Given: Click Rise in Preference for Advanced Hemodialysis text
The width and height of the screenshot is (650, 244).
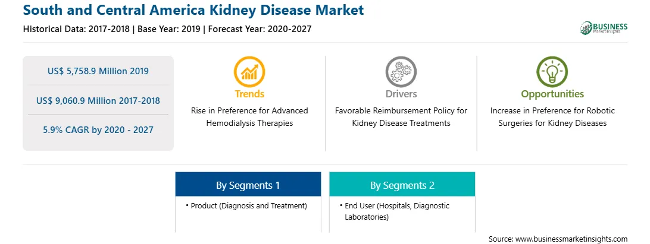Looking at the screenshot, I should coord(249,117).
